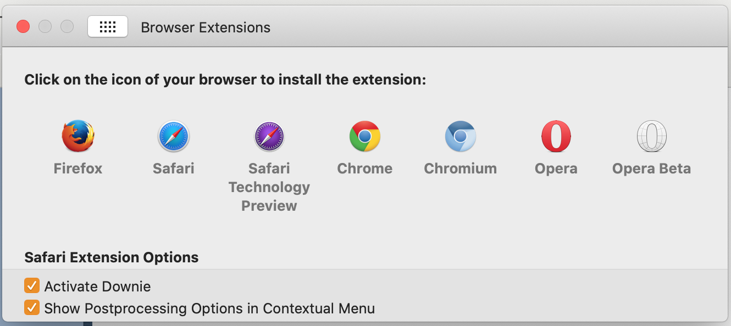Click the grayed-out minimize window button

point(45,26)
